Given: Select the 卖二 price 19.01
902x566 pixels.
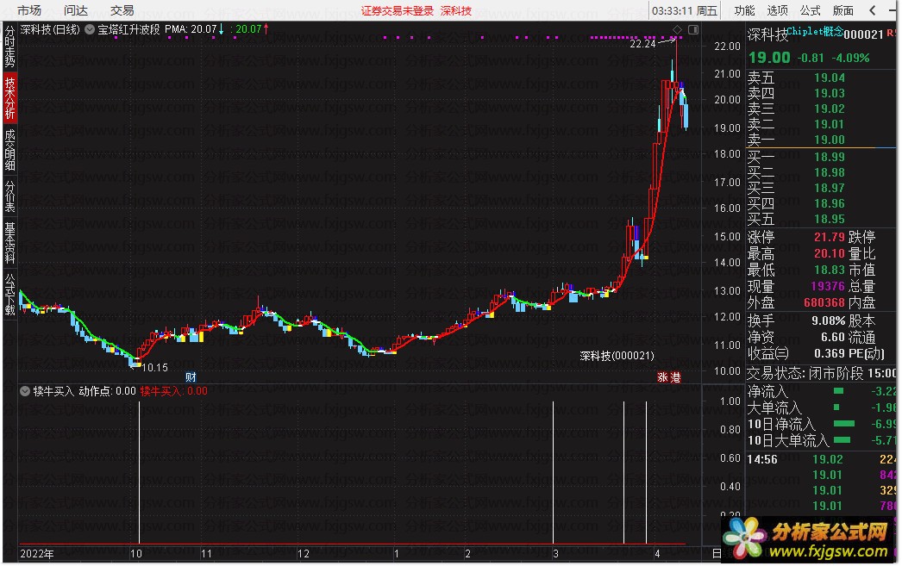Looking at the screenshot, I should pyautogui.click(x=829, y=124).
